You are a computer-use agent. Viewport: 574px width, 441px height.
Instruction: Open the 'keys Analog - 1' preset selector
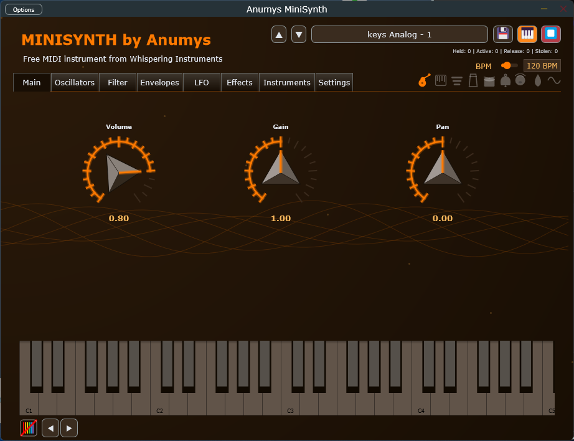pos(400,34)
